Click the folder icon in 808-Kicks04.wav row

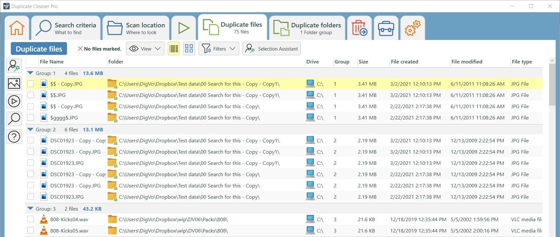pyautogui.click(x=112, y=219)
